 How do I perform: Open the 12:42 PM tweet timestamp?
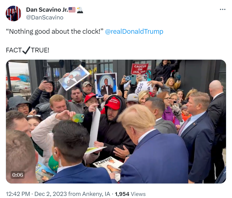(18, 194)
